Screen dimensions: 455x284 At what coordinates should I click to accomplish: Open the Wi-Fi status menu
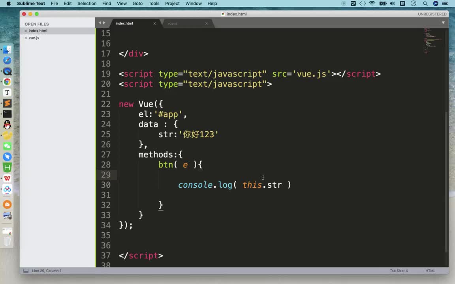372,4
